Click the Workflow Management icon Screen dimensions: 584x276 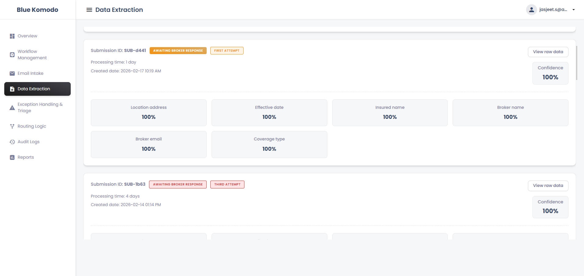point(12,55)
